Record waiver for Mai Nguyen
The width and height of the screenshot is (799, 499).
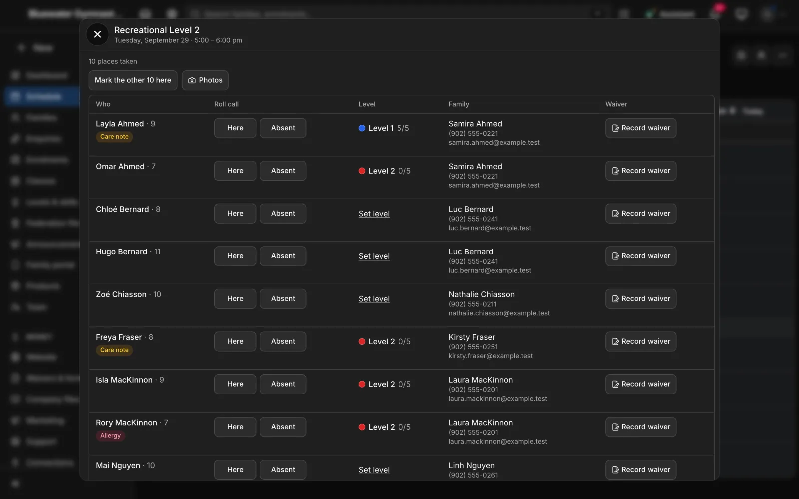641,470
